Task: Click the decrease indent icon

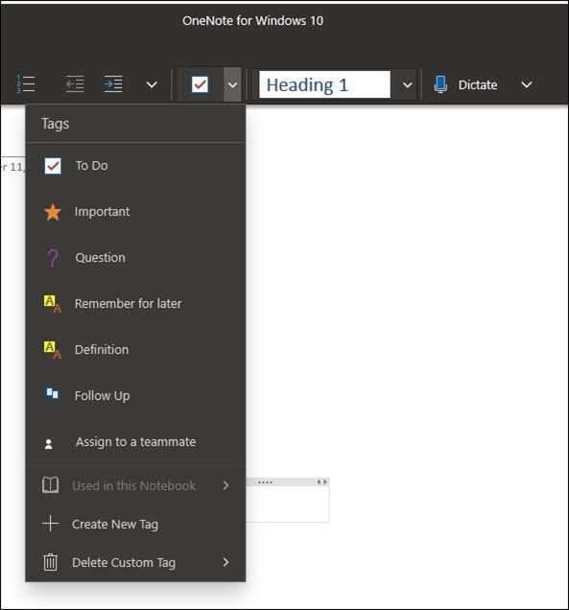Action: click(74, 84)
